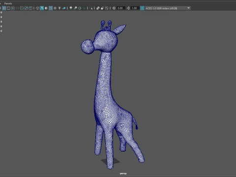Toggle the Film Gate icon
The image size is (236, 177).
point(8,8)
